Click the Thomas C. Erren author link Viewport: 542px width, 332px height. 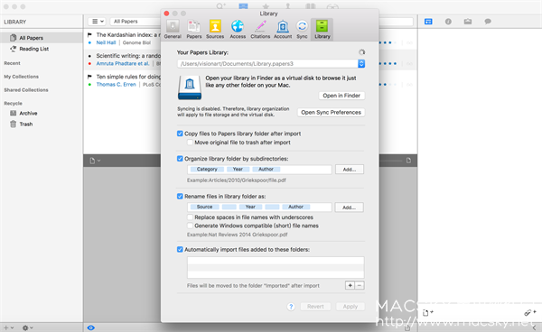[116, 85]
